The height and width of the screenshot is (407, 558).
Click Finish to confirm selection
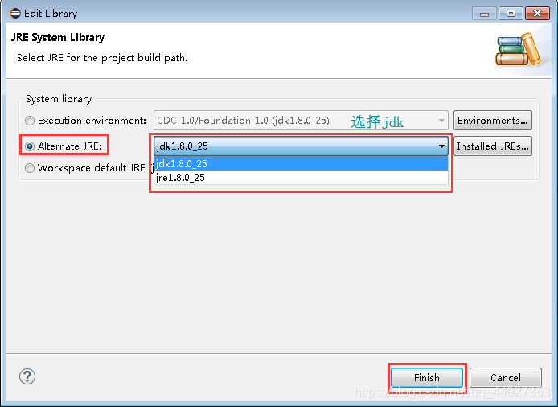(x=427, y=377)
